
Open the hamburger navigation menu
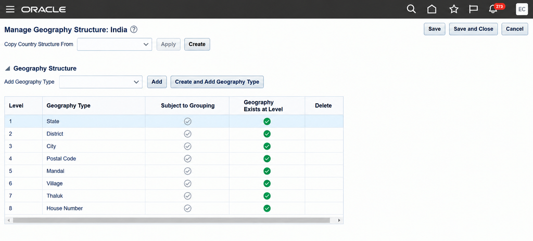(x=10, y=9)
